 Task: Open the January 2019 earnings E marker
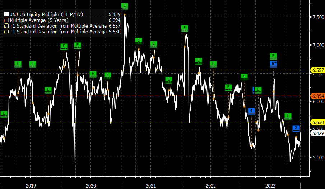pos(4,114)
